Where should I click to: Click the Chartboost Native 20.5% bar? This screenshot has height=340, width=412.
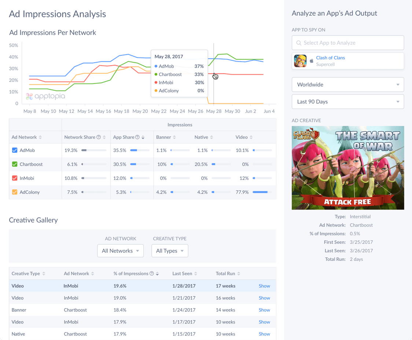(x=221, y=164)
